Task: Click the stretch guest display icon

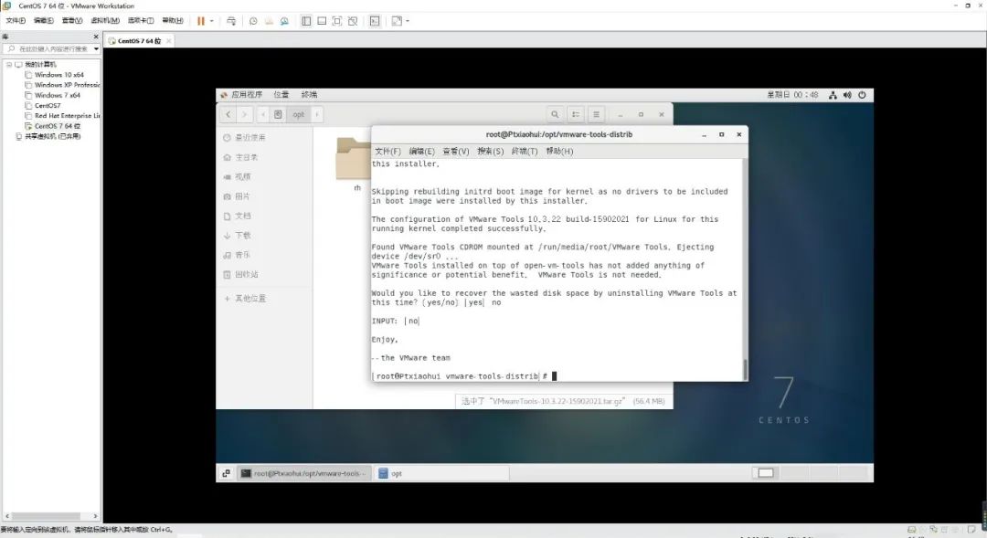Action: coord(397,21)
